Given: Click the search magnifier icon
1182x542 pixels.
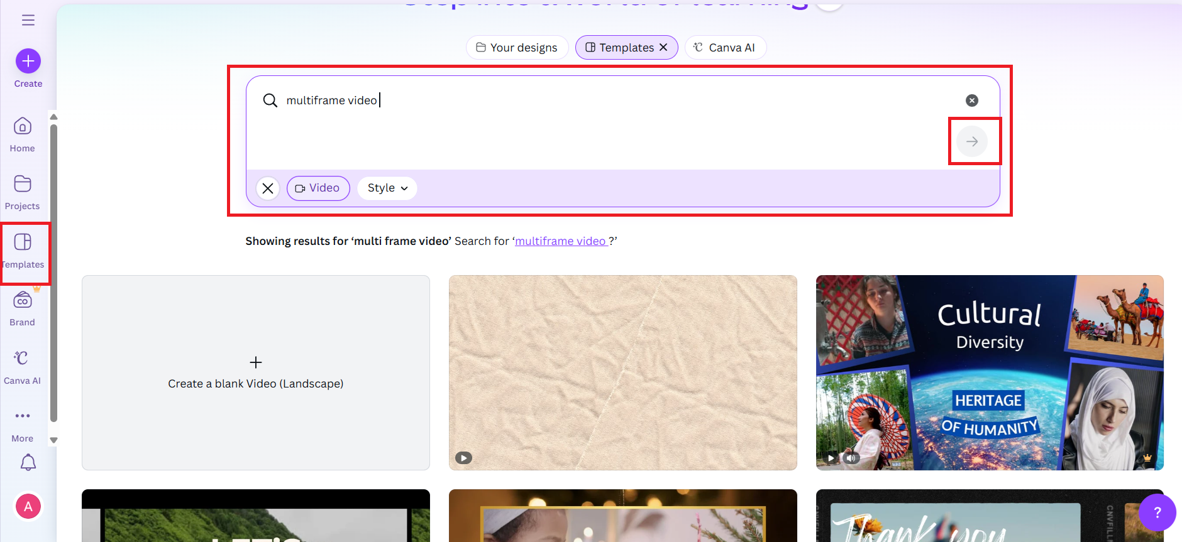Looking at the screenshot, I should (x=270, y=100).
